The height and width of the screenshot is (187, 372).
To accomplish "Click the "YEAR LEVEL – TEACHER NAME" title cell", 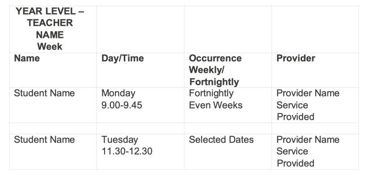I will (x=50, y=23).
